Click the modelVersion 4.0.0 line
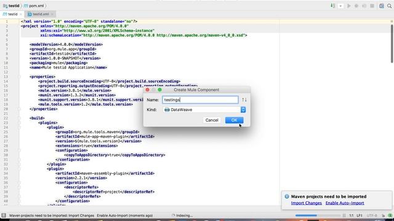 tap(66, 44)
